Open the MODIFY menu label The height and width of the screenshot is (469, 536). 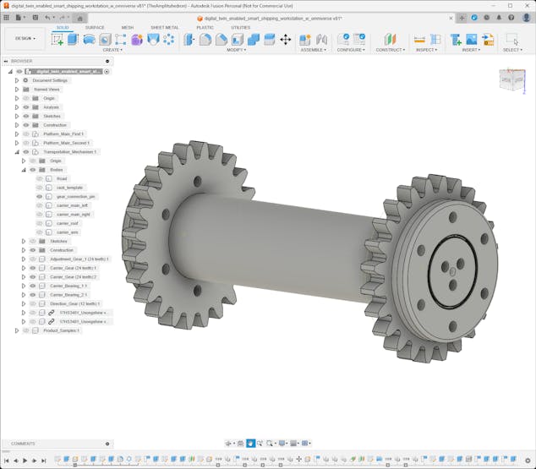[x=237, y=50]
